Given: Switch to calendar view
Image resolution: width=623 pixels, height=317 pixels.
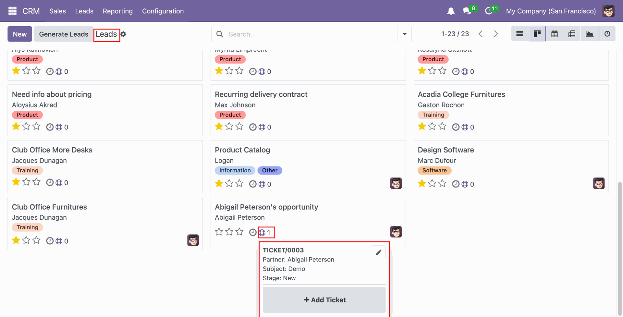Looking at the screenshot, I should click(555, 34).
